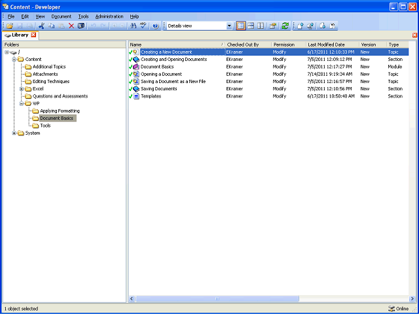
Task: Open the Details view dropdown
Action: coord(229,26)
